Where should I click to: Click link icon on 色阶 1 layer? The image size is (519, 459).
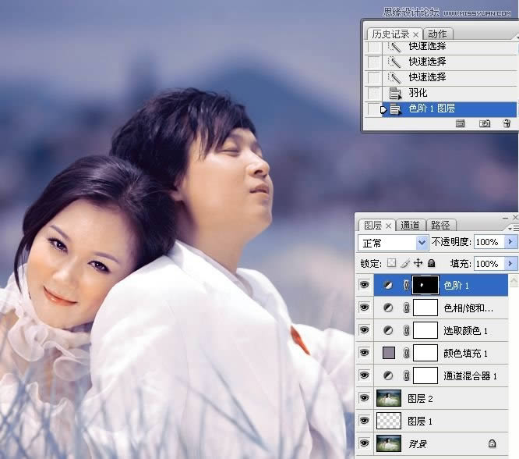pos(405,286)
